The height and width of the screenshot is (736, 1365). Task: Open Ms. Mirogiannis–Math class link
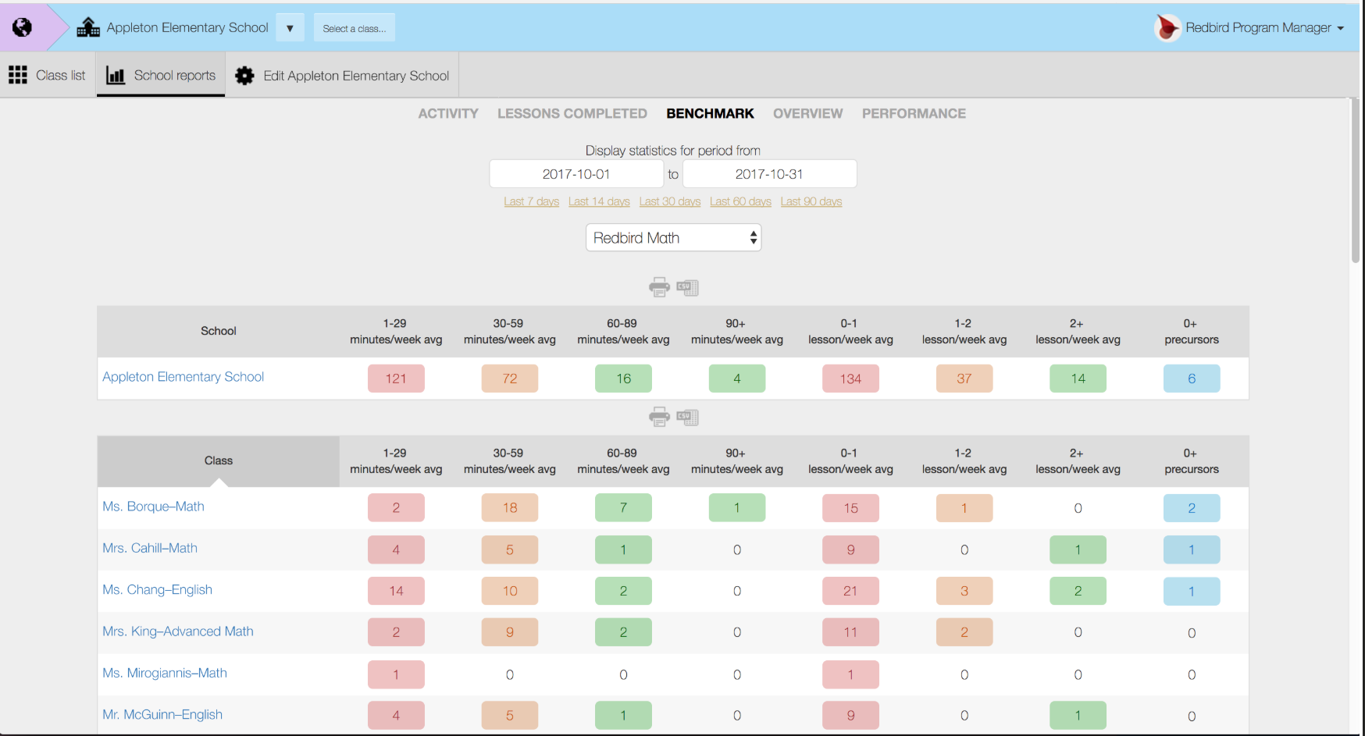click(165, 673)
